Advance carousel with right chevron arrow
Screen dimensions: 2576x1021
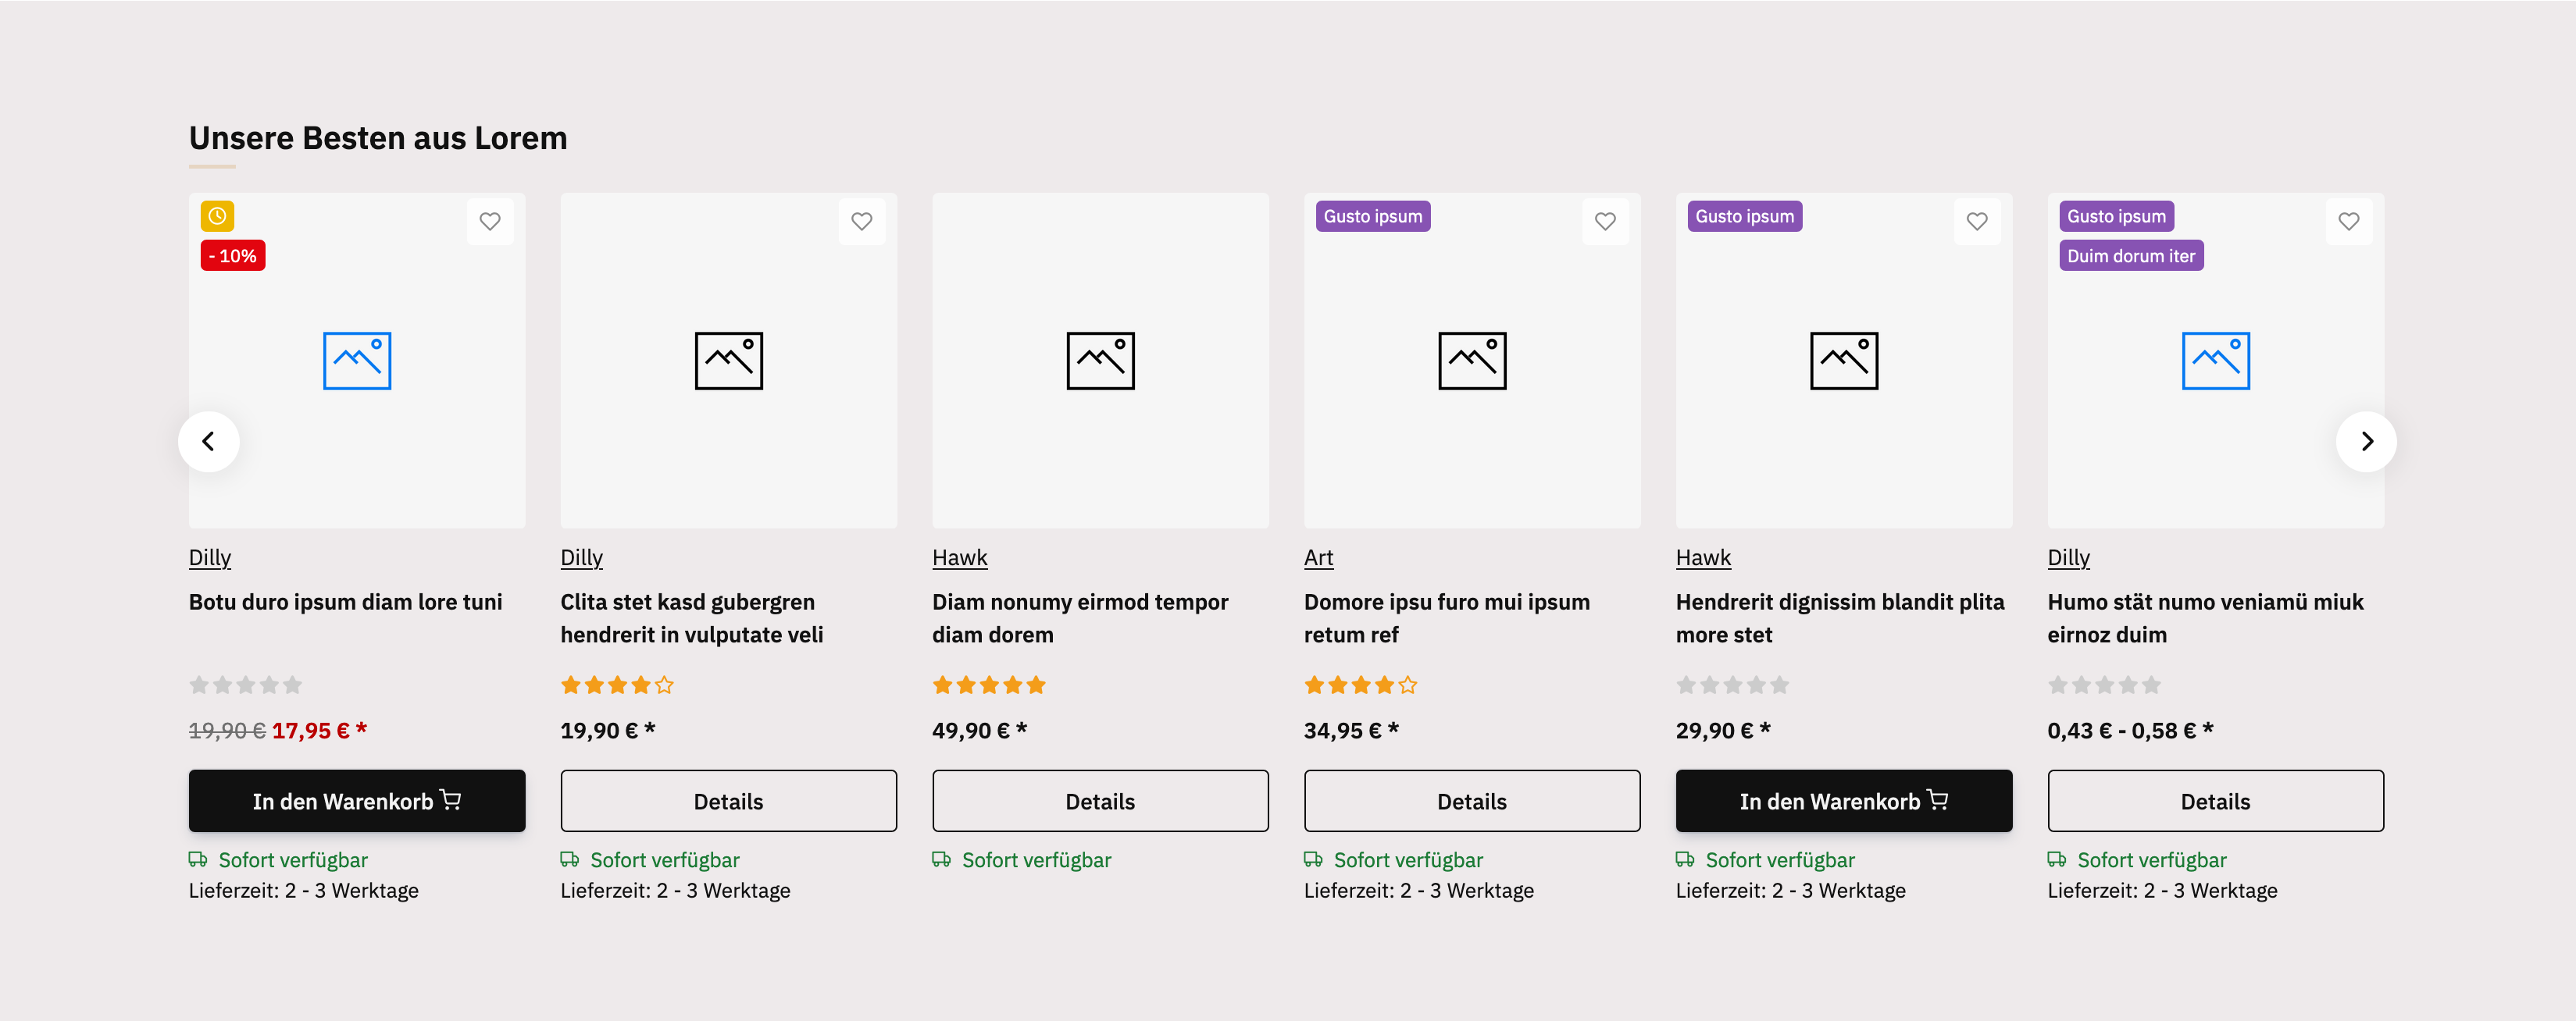click(2366, 440)
